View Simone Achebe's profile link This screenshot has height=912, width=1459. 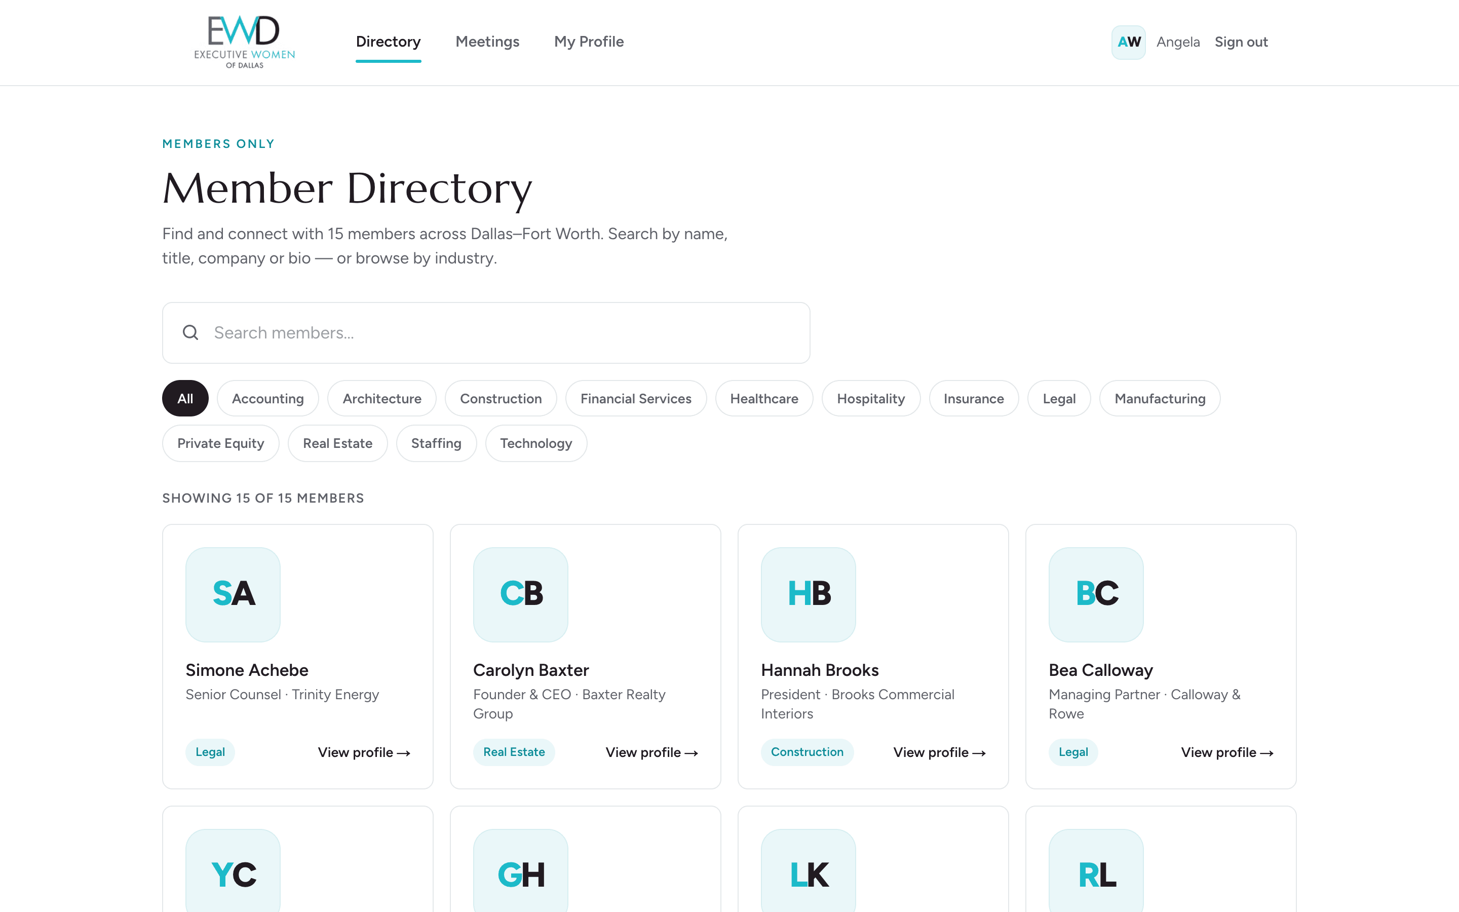click(364, 752)
